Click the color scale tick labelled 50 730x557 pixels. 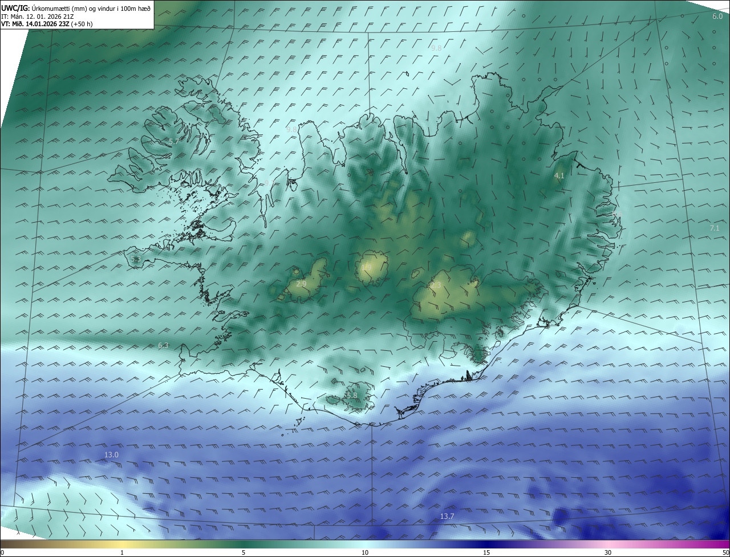point(725,552)
